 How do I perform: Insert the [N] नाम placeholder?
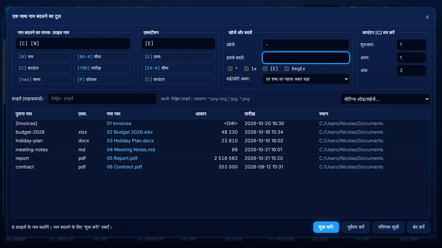coord(44,57)
